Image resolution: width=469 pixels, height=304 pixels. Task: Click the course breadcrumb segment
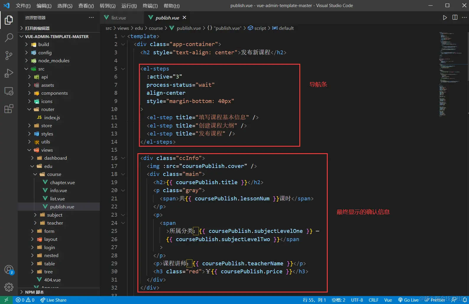pos(156,28)
